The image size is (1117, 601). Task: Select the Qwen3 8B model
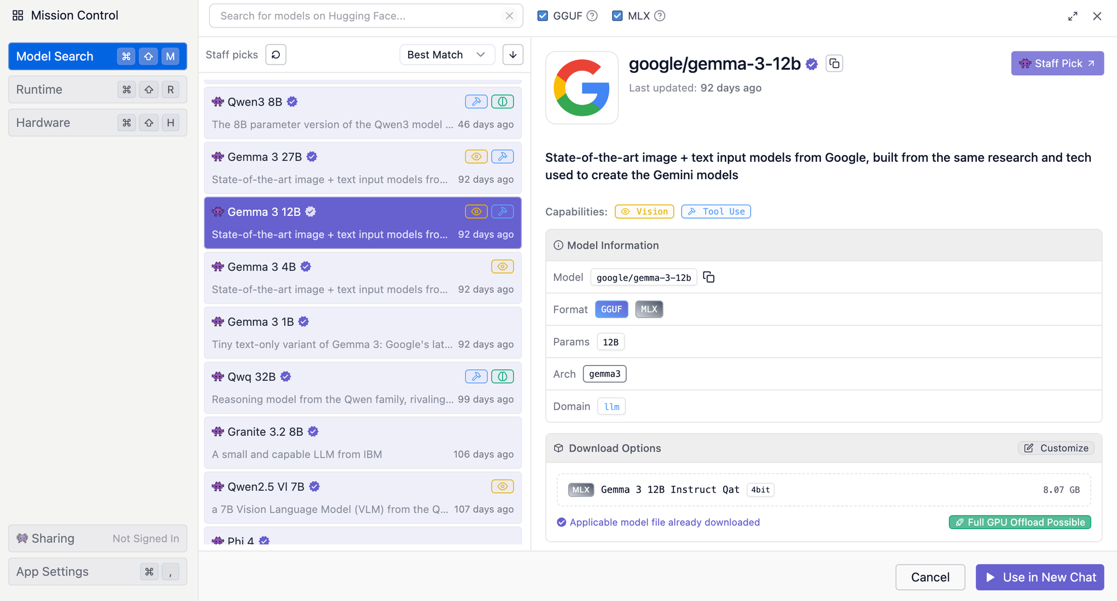tap(362, 113)
